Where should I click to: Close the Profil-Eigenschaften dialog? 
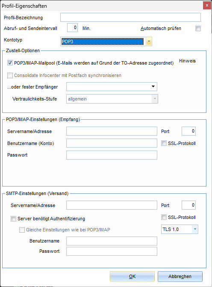pos(207,5)
